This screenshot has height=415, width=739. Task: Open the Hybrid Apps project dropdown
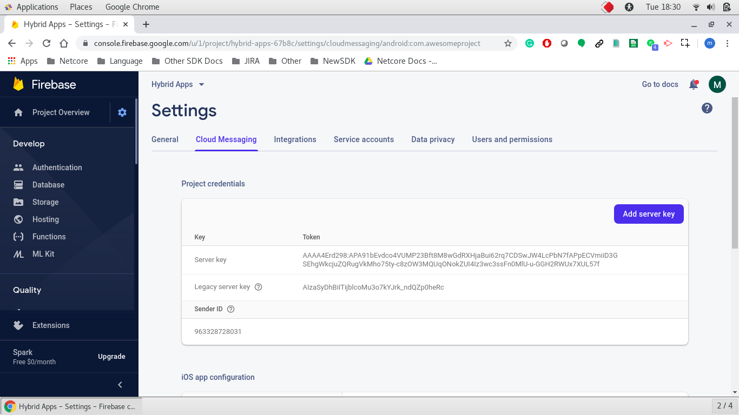[178, 84]
